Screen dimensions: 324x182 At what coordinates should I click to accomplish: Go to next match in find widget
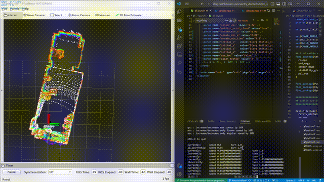[258, 20]
